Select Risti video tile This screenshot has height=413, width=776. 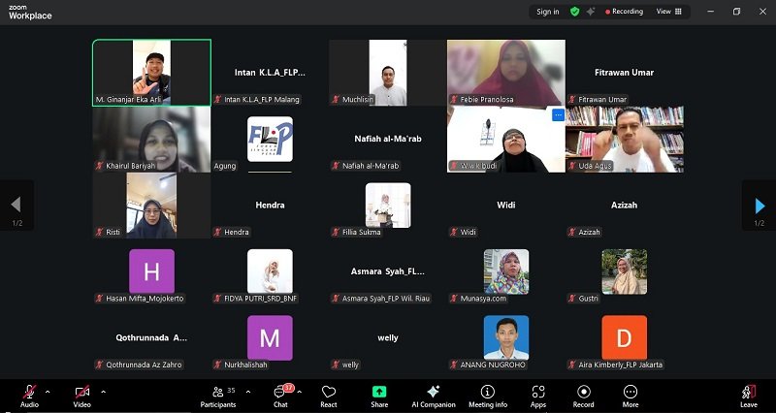(x=151, y=206)
